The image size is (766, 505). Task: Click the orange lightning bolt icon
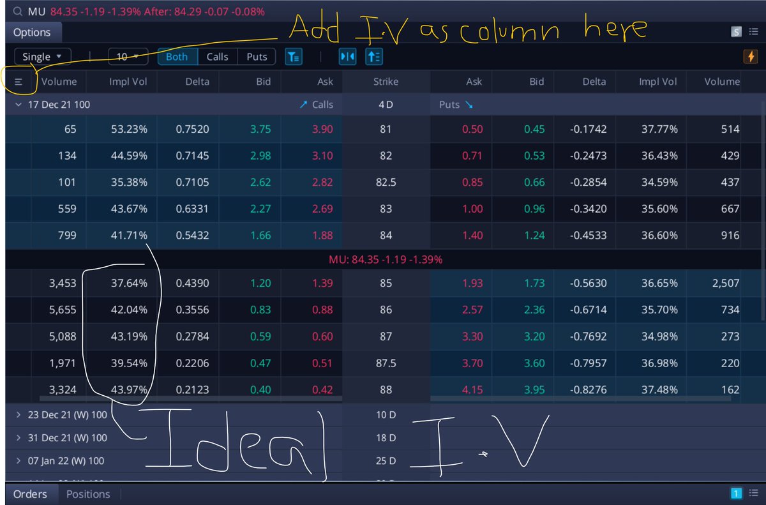(751, 57)
